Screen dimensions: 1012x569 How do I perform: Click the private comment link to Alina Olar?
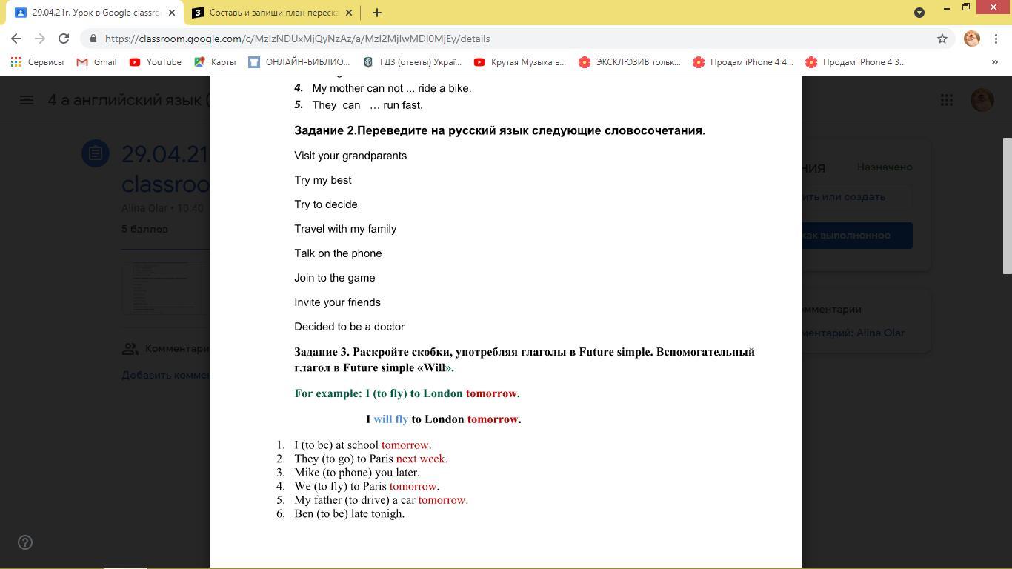[x=853, y=333]
